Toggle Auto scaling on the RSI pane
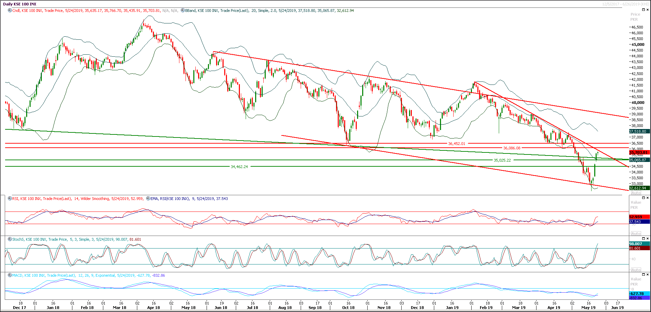Image resolution: width=651 pixels, height=312 pixels. tap(636, 233)
